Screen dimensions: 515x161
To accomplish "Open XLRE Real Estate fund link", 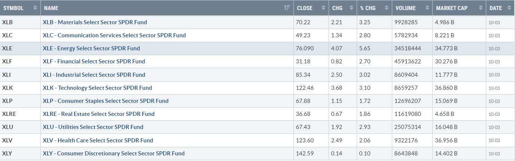I will 99,114.
